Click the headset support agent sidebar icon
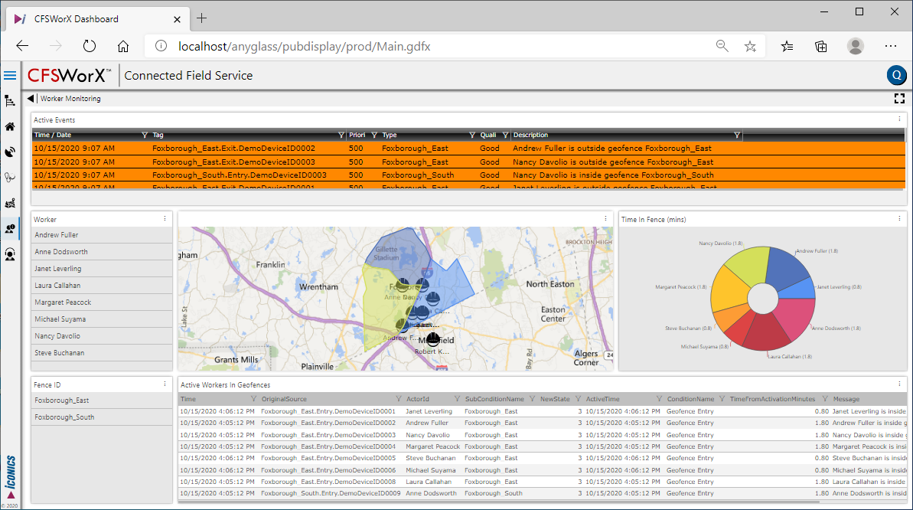The width and height of the screenshot is (913, 510). tap(10, 253)
